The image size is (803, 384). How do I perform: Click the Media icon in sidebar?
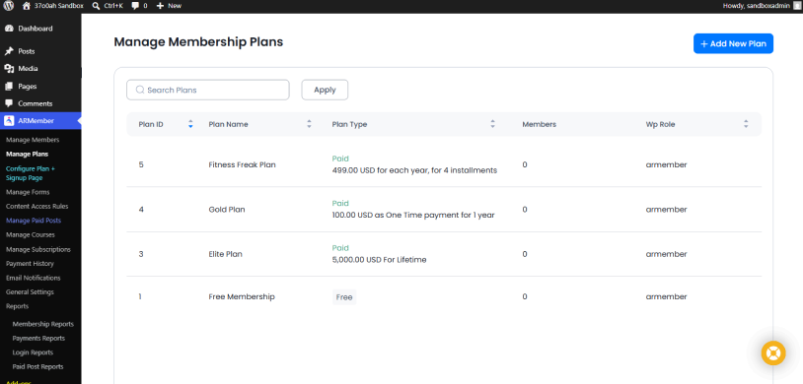click(9, 69)
